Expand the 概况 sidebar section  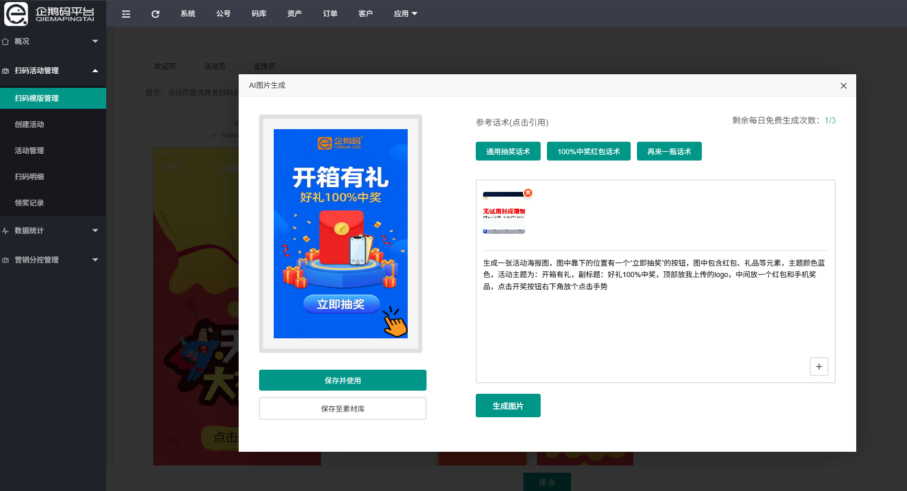click(x=95, y=41)
